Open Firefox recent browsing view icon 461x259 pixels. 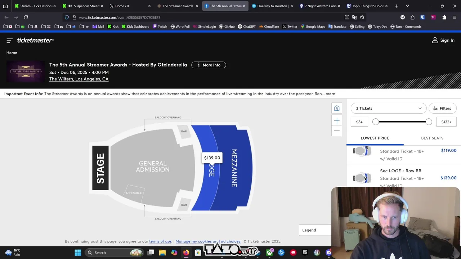(x=5, y=6)
